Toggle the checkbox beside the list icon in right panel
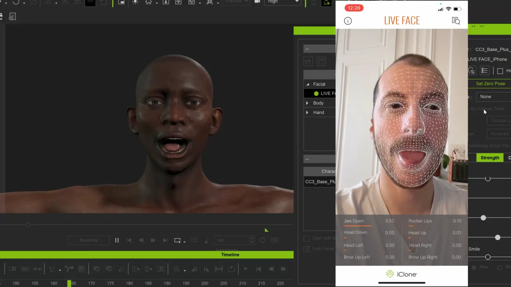This screenshot has width=511, height=287. (x=500, y=71)
